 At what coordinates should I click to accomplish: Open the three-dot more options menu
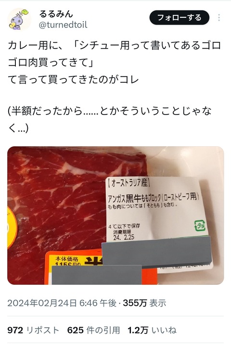point(218,18)
